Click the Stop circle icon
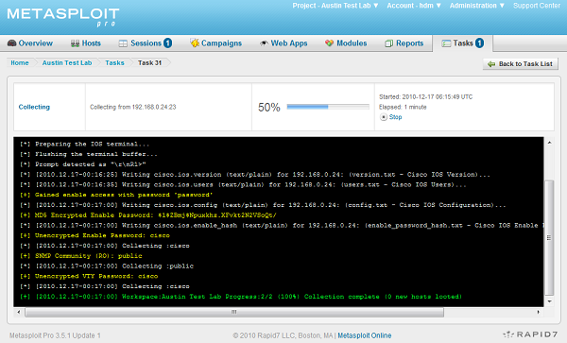Viewport: 567px width, 343px height. coord(384,117)
